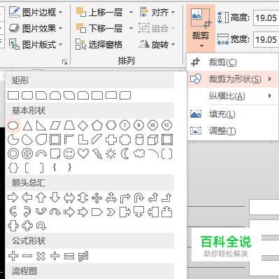Choose the equal sign equation shape

69,256
